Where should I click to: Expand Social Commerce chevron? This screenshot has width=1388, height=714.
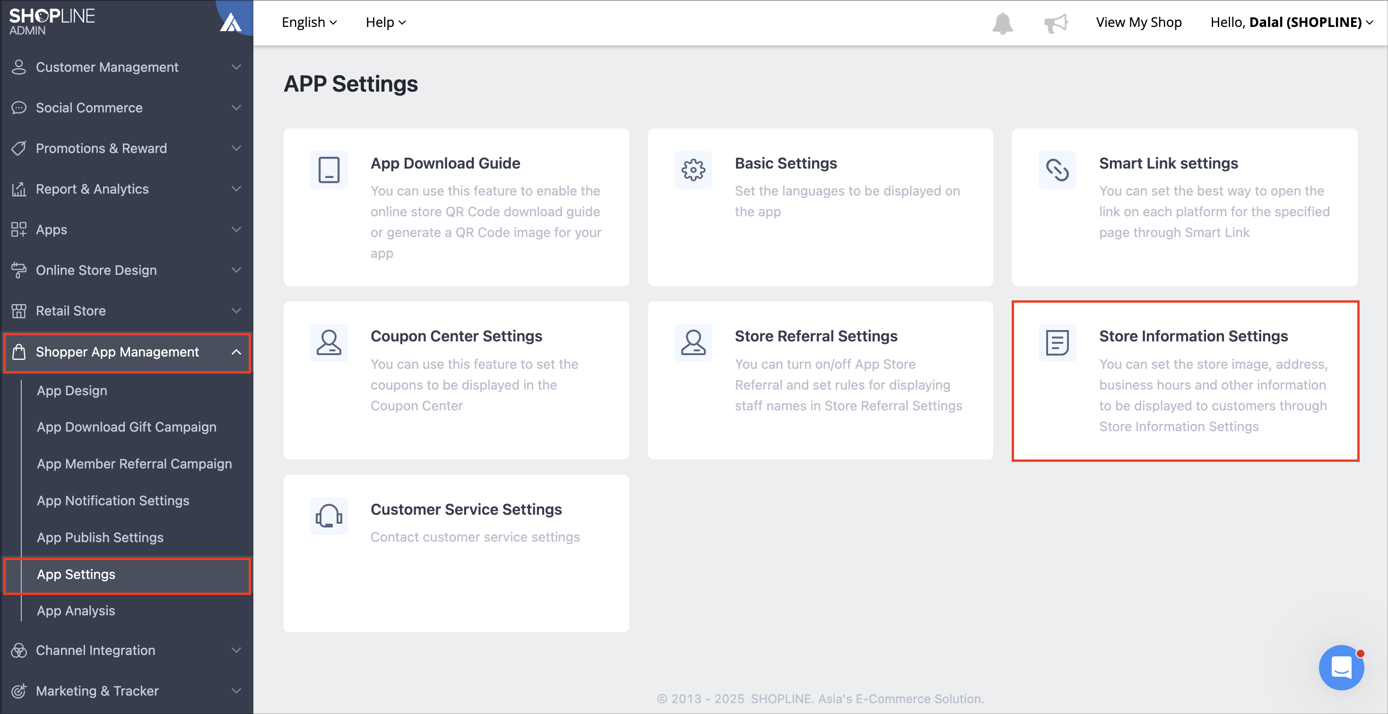236,108
